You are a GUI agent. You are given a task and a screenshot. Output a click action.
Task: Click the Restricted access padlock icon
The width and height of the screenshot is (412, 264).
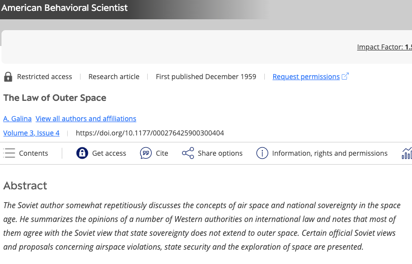(8, 77)
